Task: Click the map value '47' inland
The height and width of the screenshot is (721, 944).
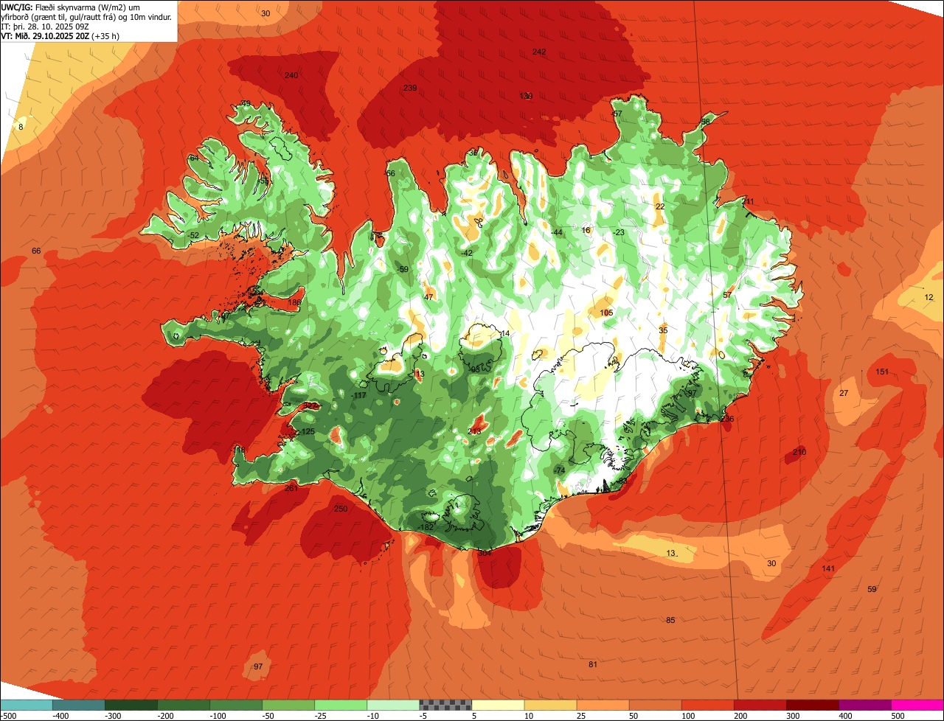Action: click(x=428, y=297)
